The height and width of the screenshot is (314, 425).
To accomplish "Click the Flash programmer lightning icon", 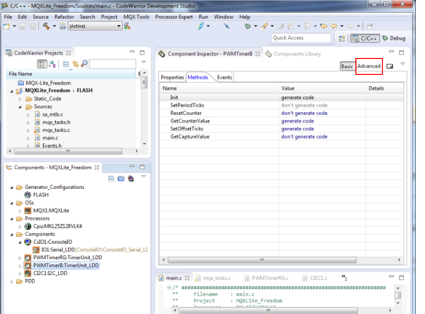I will coord(201,26).
